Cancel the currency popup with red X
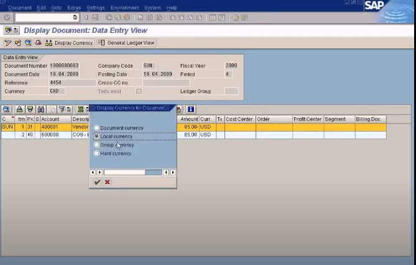 [x=107, y=182]
